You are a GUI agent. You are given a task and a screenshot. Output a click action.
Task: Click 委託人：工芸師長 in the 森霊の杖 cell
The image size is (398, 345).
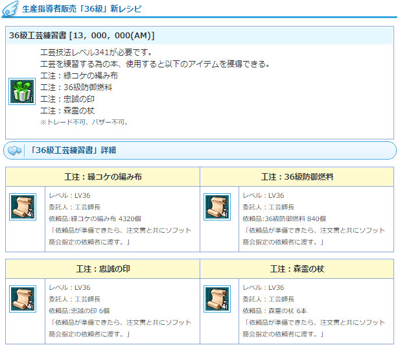tap(268, 300)
